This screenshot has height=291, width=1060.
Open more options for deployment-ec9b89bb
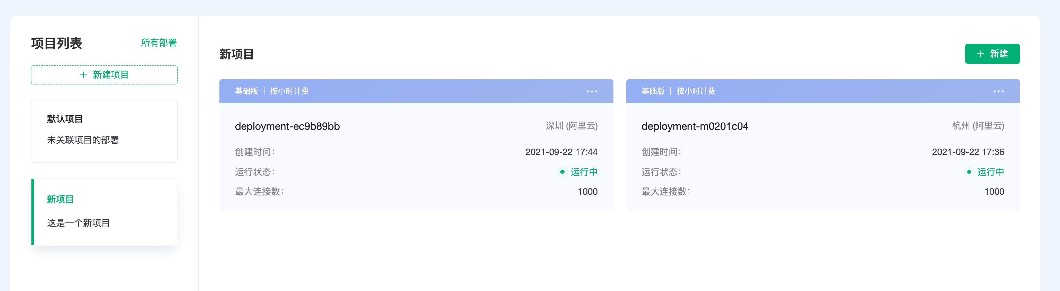[x=592, y=91]
